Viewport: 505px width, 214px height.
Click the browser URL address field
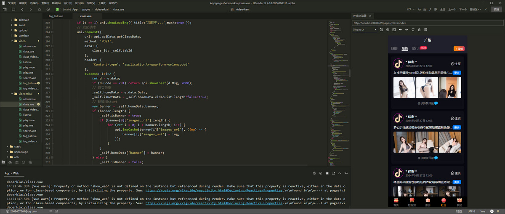coord(427,23)
